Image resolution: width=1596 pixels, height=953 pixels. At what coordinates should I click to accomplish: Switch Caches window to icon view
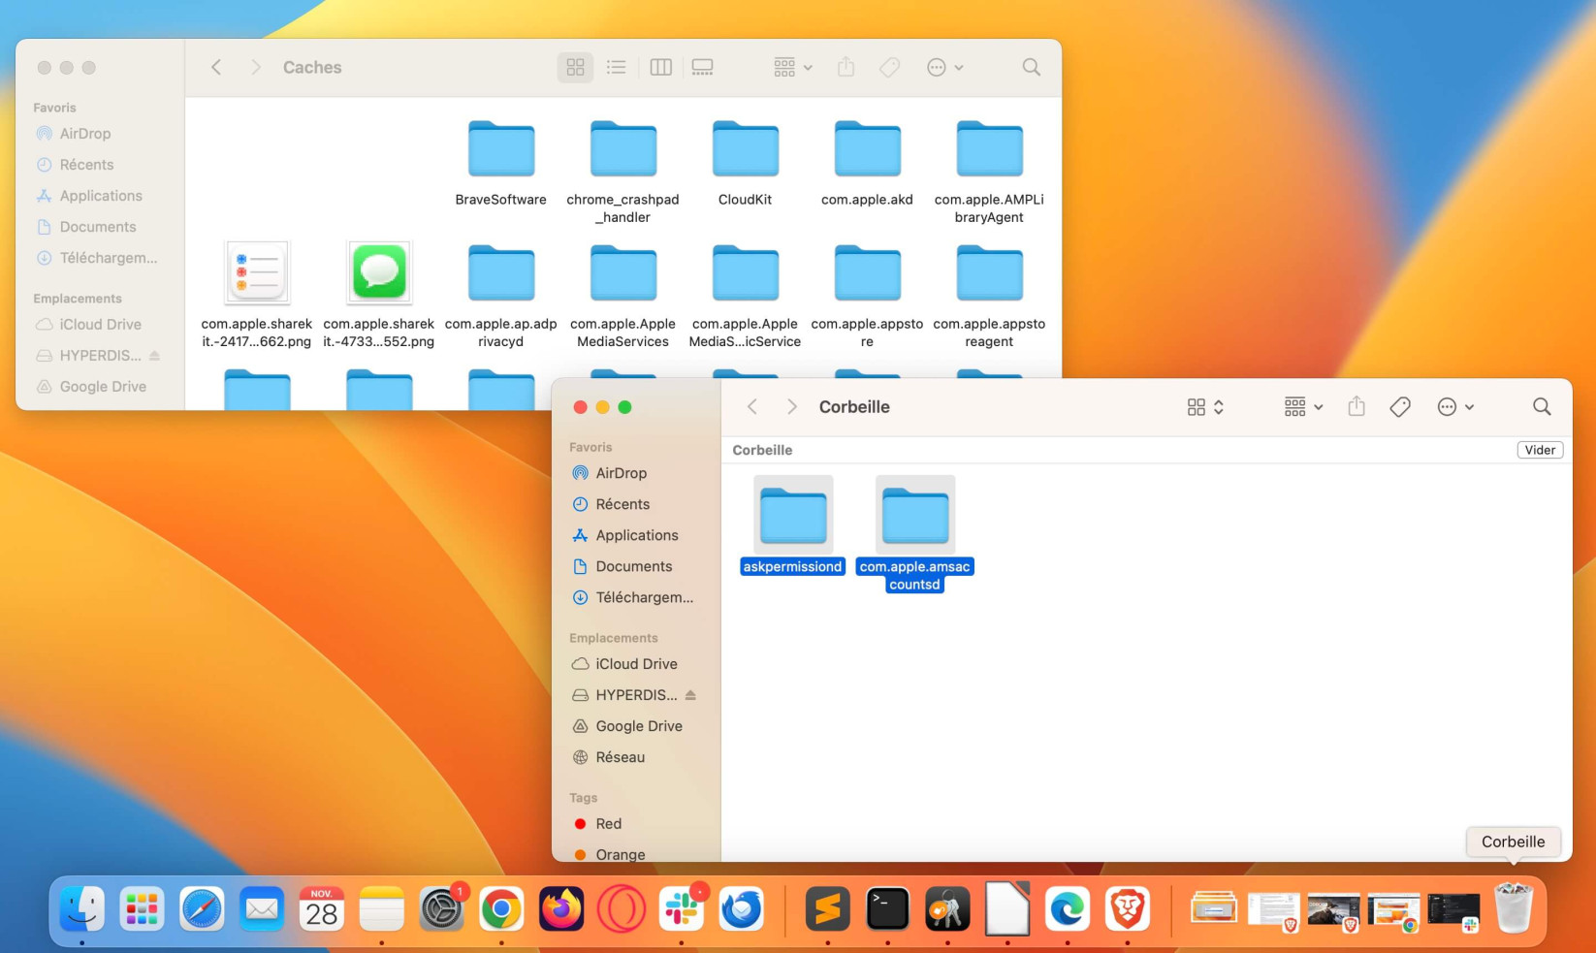(575, 67)
